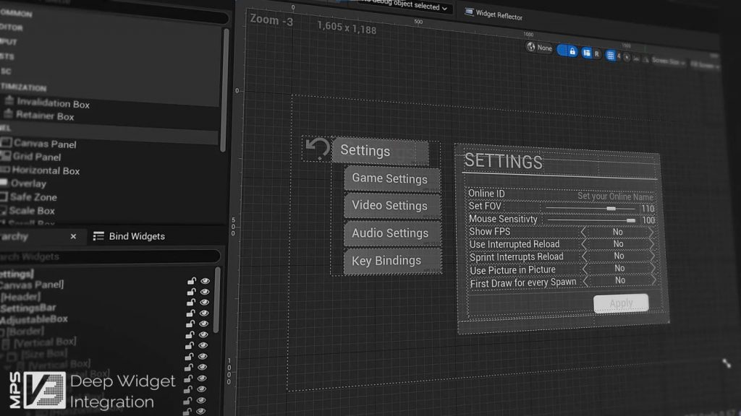Select Safe Zone in the palette

coord(28,196)
